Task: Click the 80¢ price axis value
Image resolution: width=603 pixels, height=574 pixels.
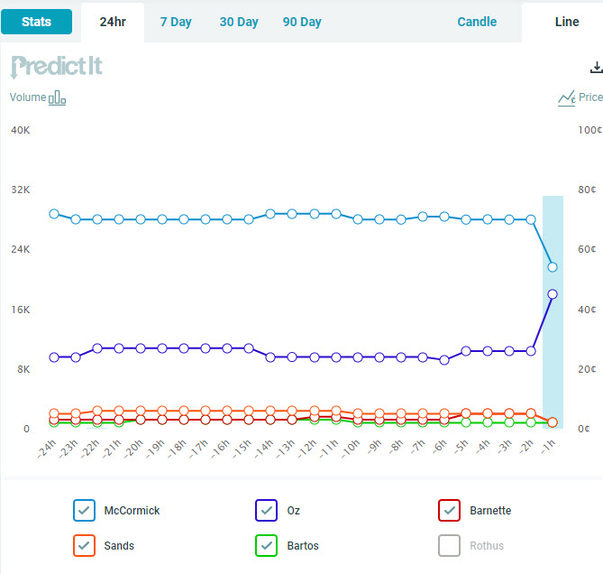Action: tap(587, 190)
